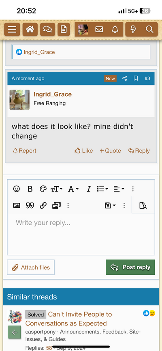
Task: Like Ingrid_Grace's post
Action: [84, 151]
